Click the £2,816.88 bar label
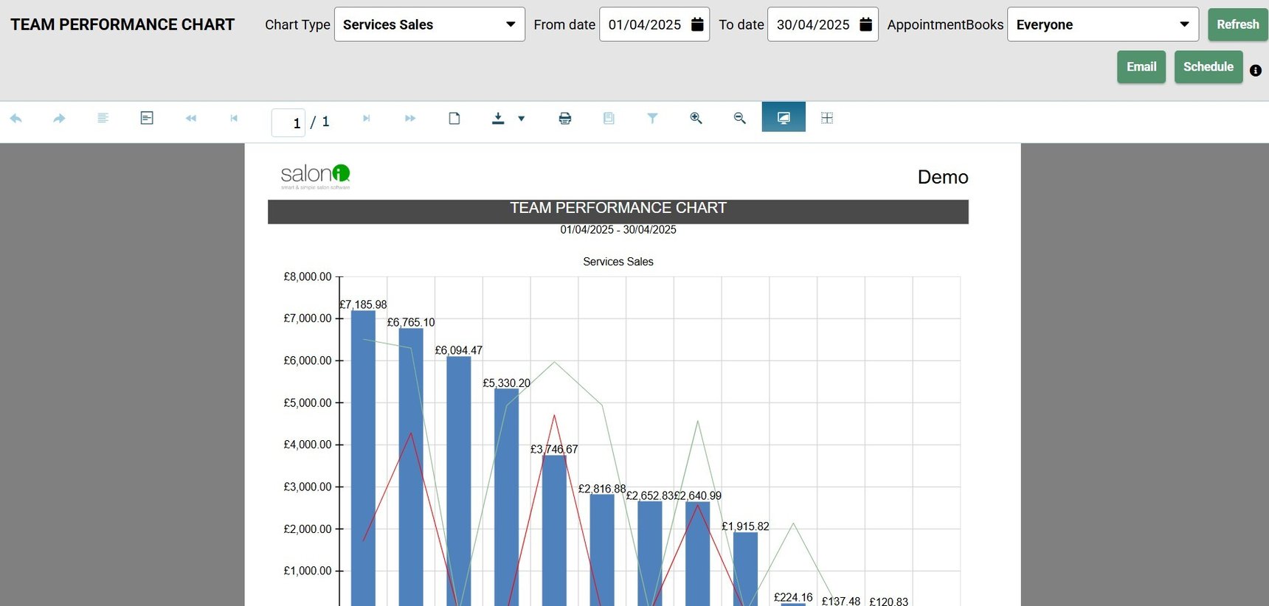1269x606 pixels. 602,489
